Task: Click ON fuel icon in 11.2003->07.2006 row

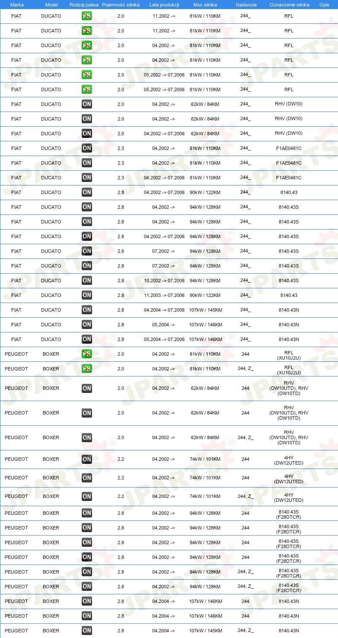Action: click(x=87, y=295)
